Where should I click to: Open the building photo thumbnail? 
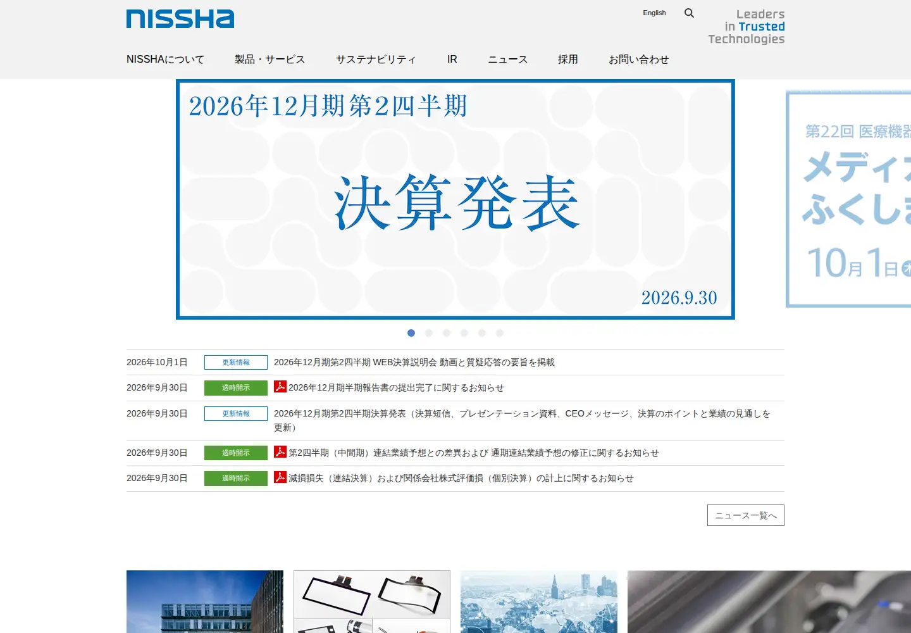[205, 601]
